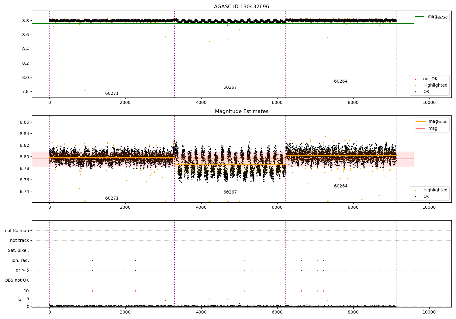The width and height of the screenshot is (456, 319).
Task: Click y-axis tick label 8.4
Action: (x=26, y=49)
